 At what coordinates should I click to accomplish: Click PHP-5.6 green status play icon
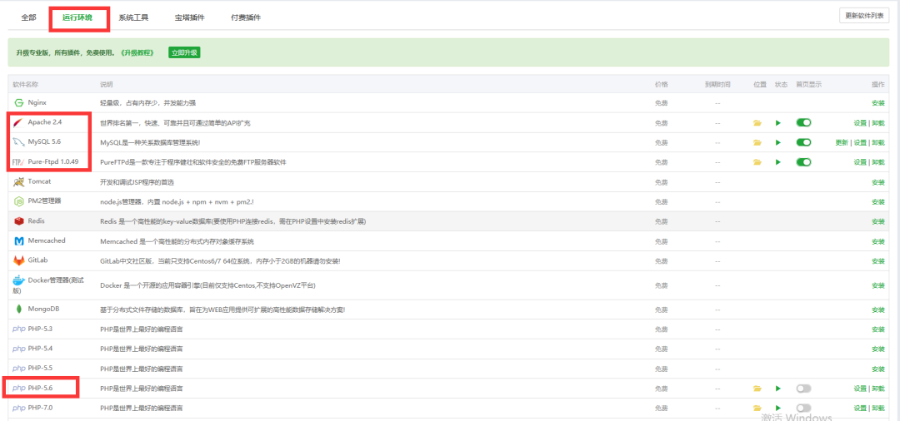pyautogui.click(x=778, y=389)
